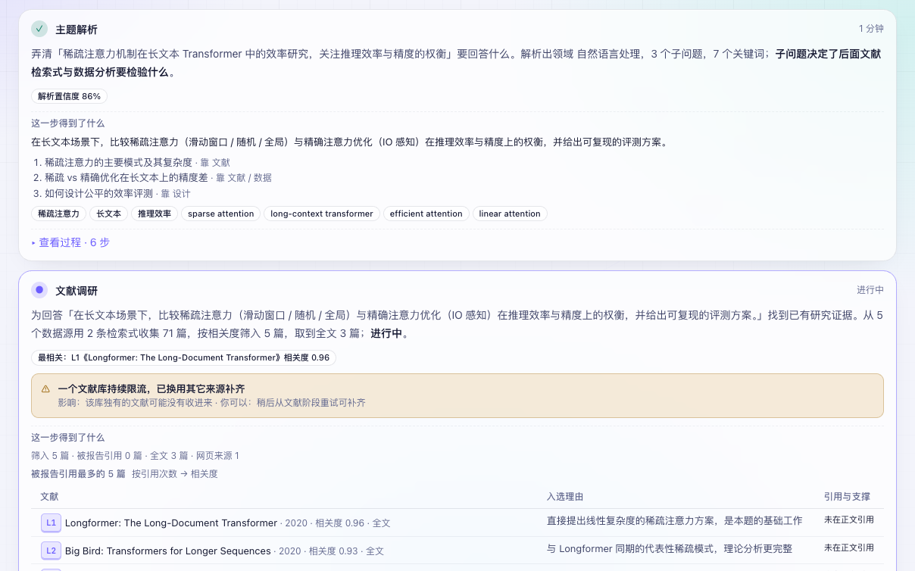Click the 1 分钟 duration label

point(871,29)
